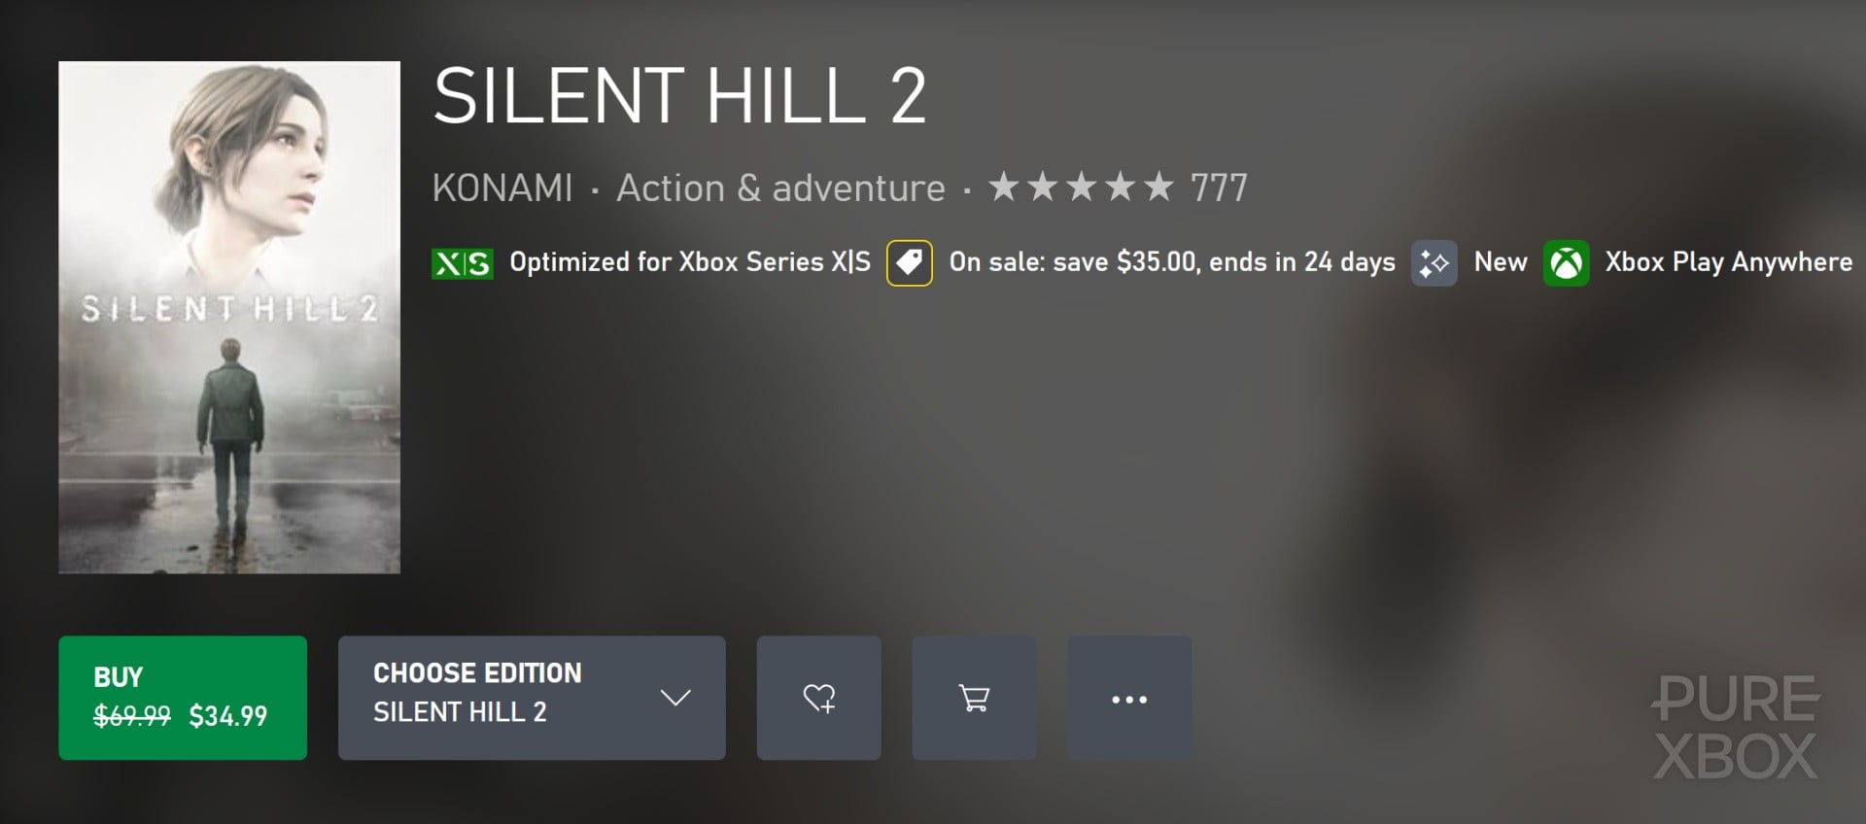Viewport: 1866px width, 824px height.
Task: Open the more options ellipsis menu
Action: pyautogui.click(x=1129, y=699)
